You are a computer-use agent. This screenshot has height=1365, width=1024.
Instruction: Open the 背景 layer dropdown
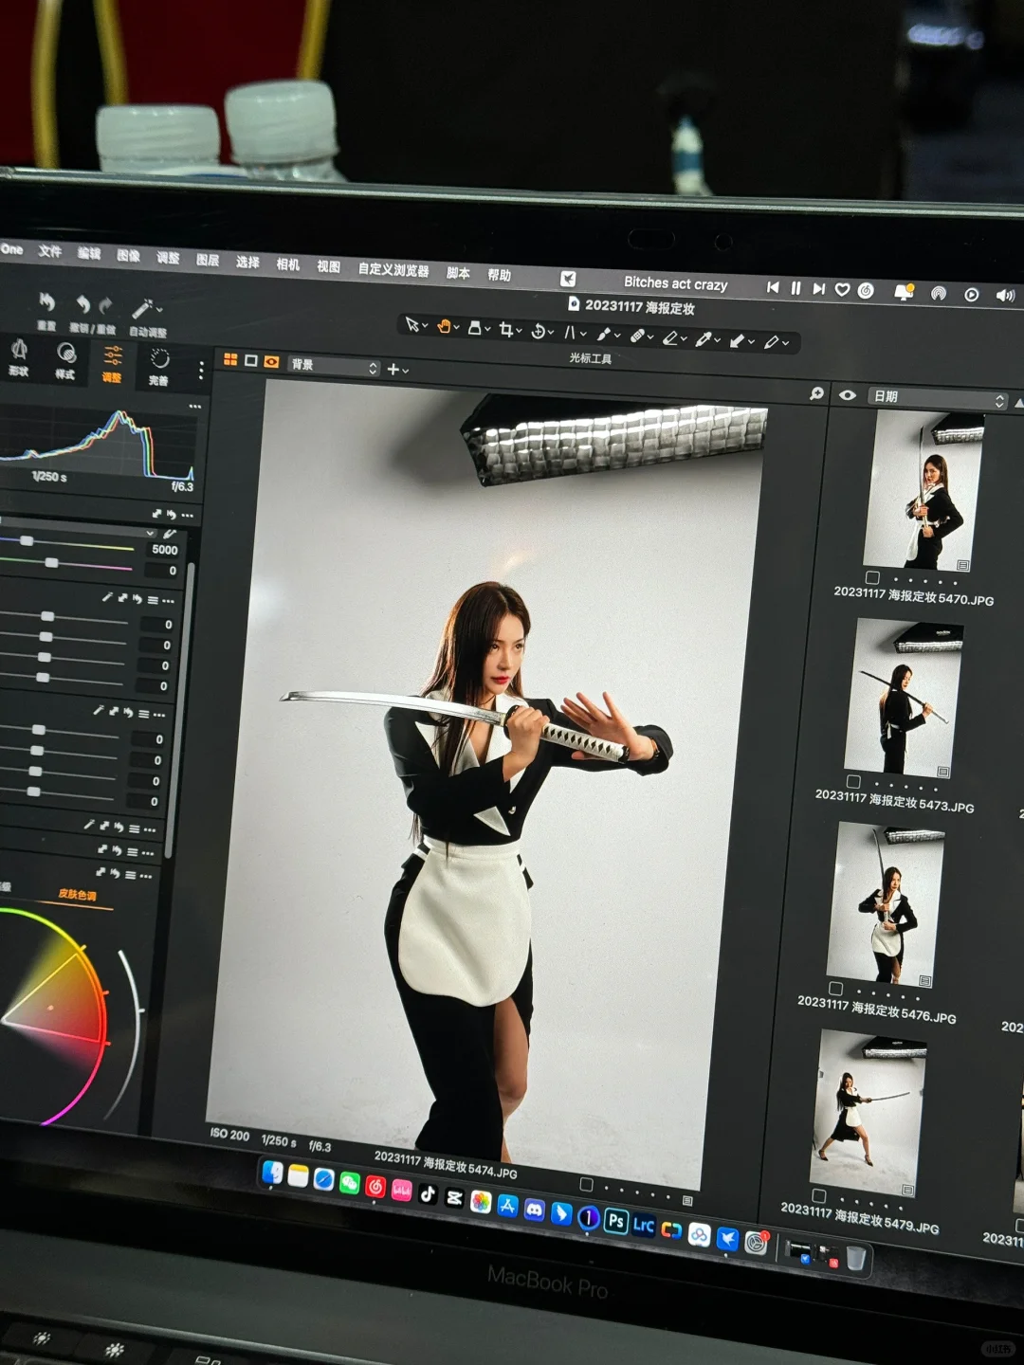point(334,366)
